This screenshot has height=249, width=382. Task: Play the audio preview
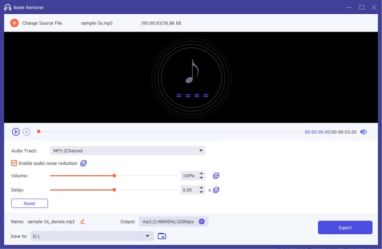coord(16,132)
